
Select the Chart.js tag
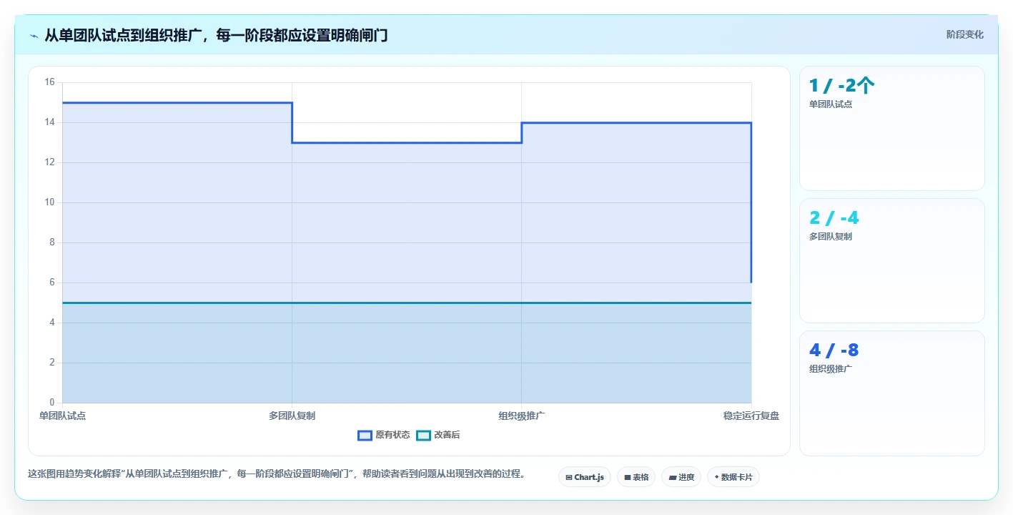click(x=584, y=477)
